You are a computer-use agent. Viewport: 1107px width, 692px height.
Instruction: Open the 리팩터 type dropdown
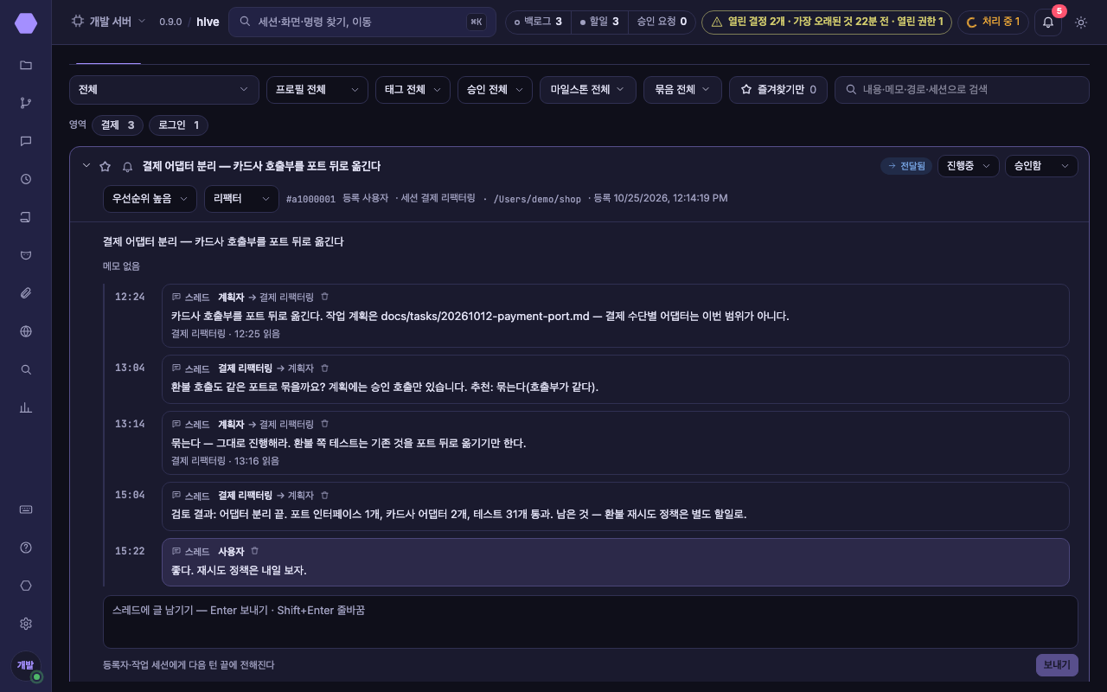(x=241, y=199)
